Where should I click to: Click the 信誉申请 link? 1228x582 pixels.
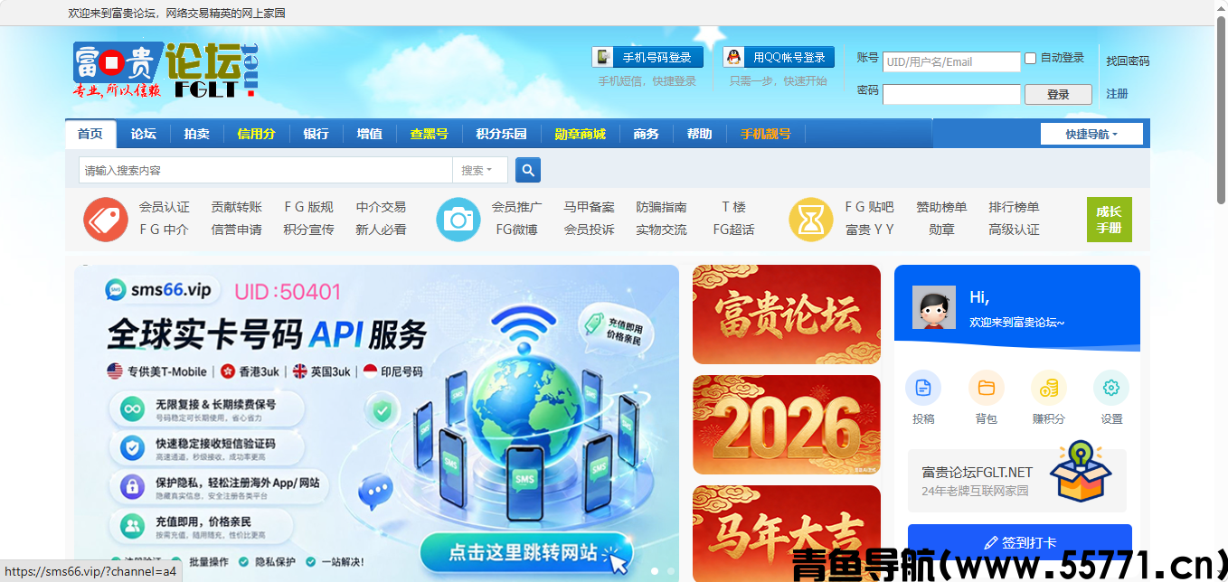pyautogui.click(x=236, y=230)
